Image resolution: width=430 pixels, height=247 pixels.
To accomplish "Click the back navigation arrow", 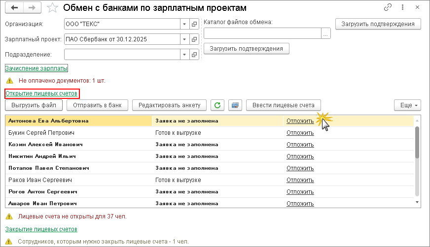I will (x=14, y=8).
